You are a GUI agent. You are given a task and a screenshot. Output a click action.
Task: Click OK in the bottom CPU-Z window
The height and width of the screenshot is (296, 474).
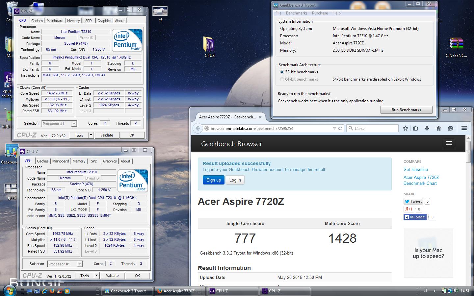(138, 276)
